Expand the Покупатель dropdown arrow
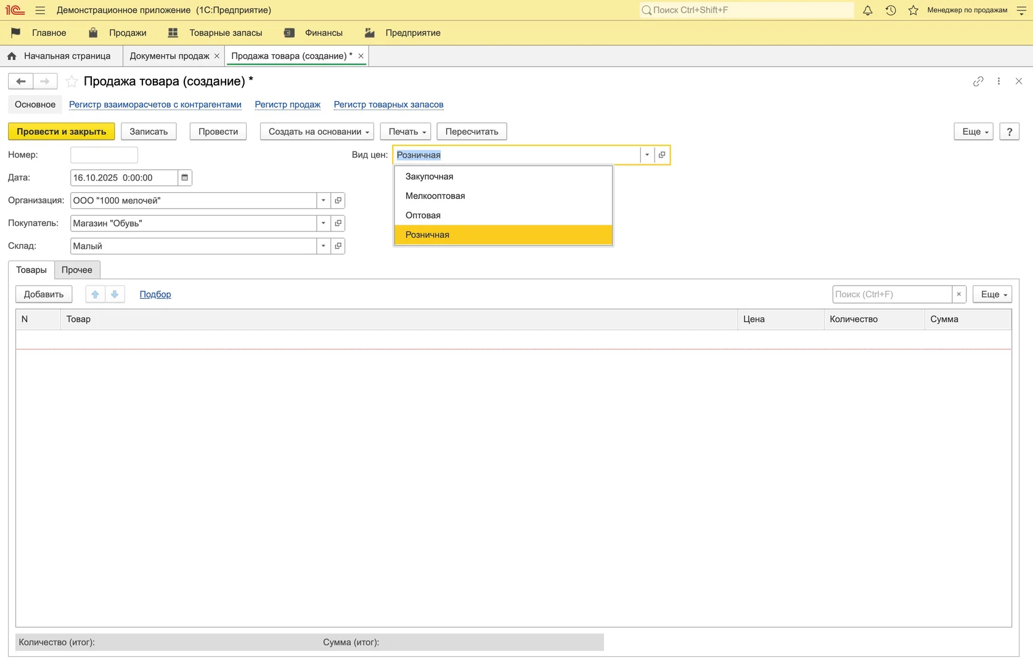 tap(324, 224)
